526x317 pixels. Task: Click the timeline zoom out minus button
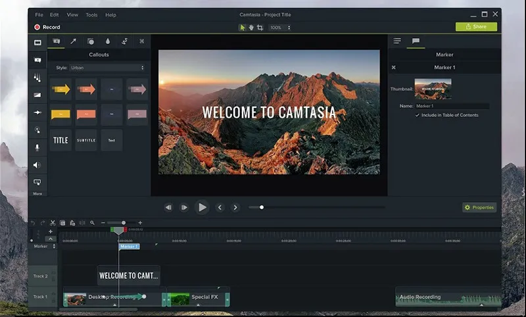click(x=103, y=223)
